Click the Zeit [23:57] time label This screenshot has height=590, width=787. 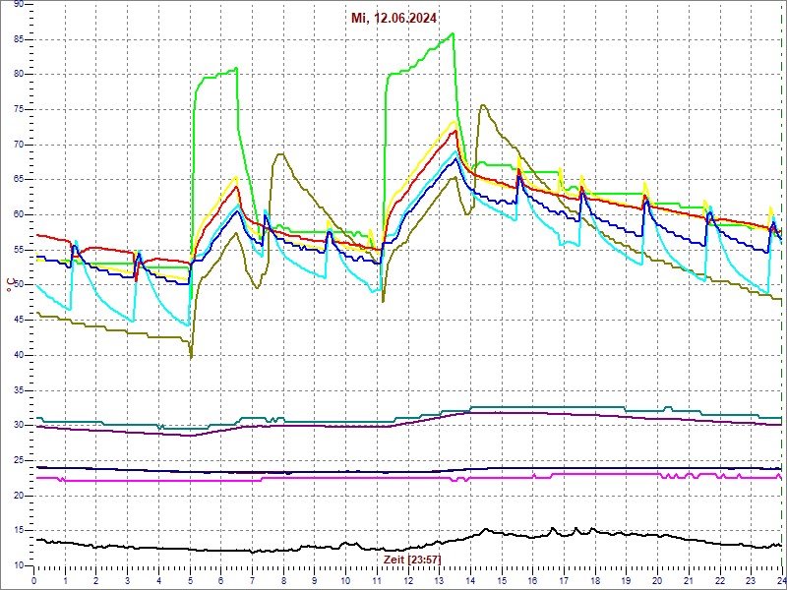[x=410, y=559]
